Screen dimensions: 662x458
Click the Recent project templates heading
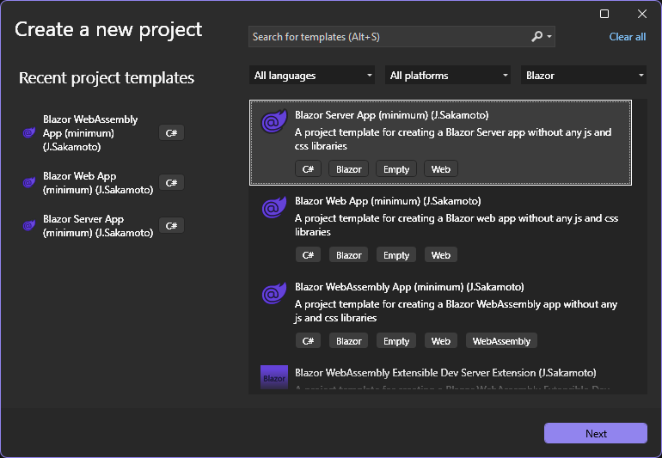[107, 77]
